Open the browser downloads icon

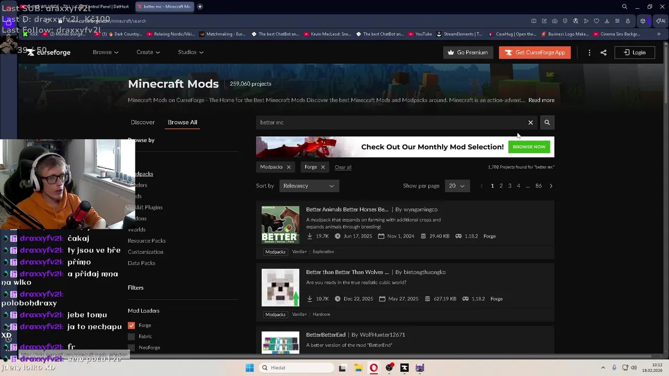coord(607,21)
